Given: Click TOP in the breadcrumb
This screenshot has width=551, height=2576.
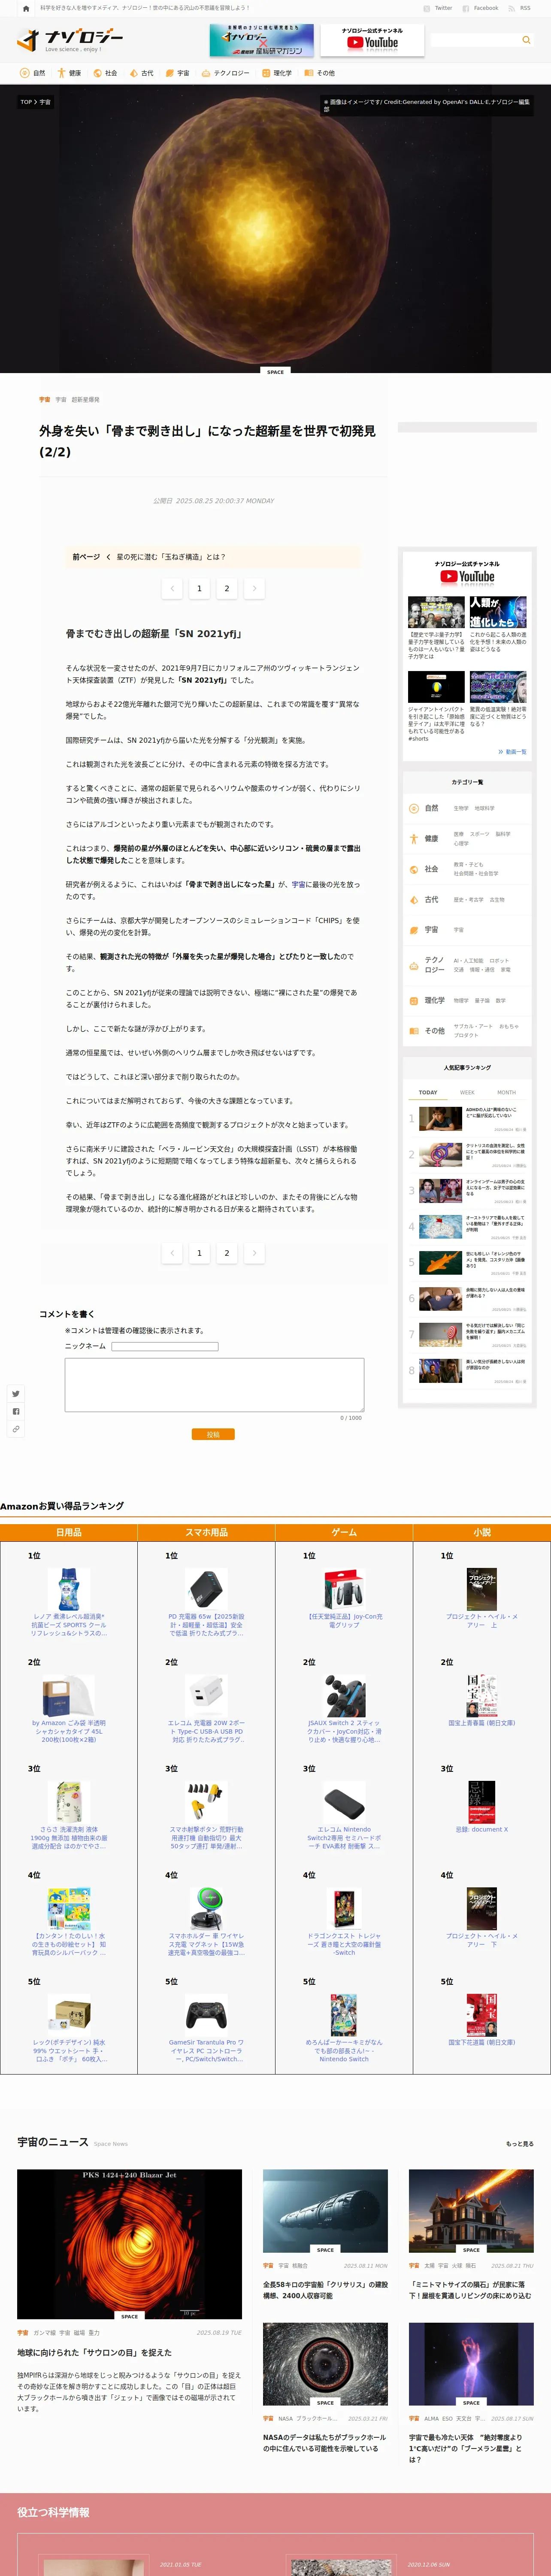Looking at the screenshot, I should coord(26,102).
